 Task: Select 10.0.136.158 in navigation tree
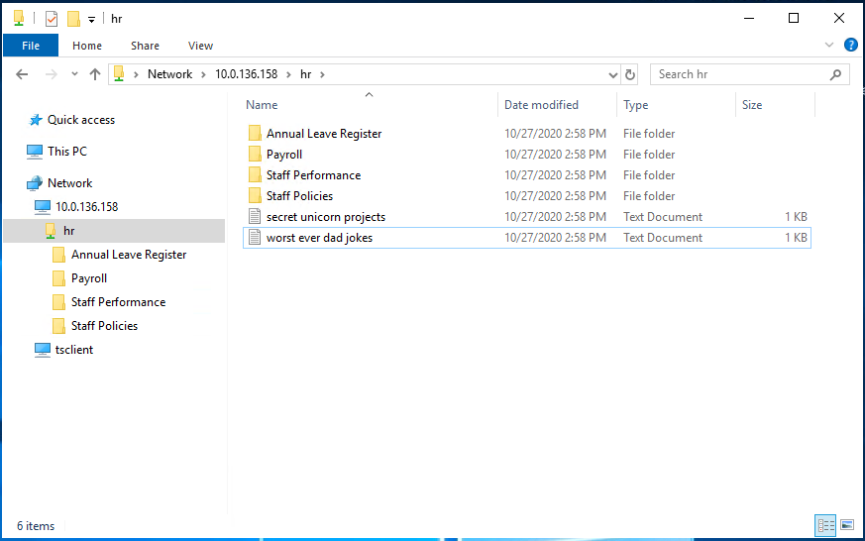pyautogui.click(x=86, y=207)
